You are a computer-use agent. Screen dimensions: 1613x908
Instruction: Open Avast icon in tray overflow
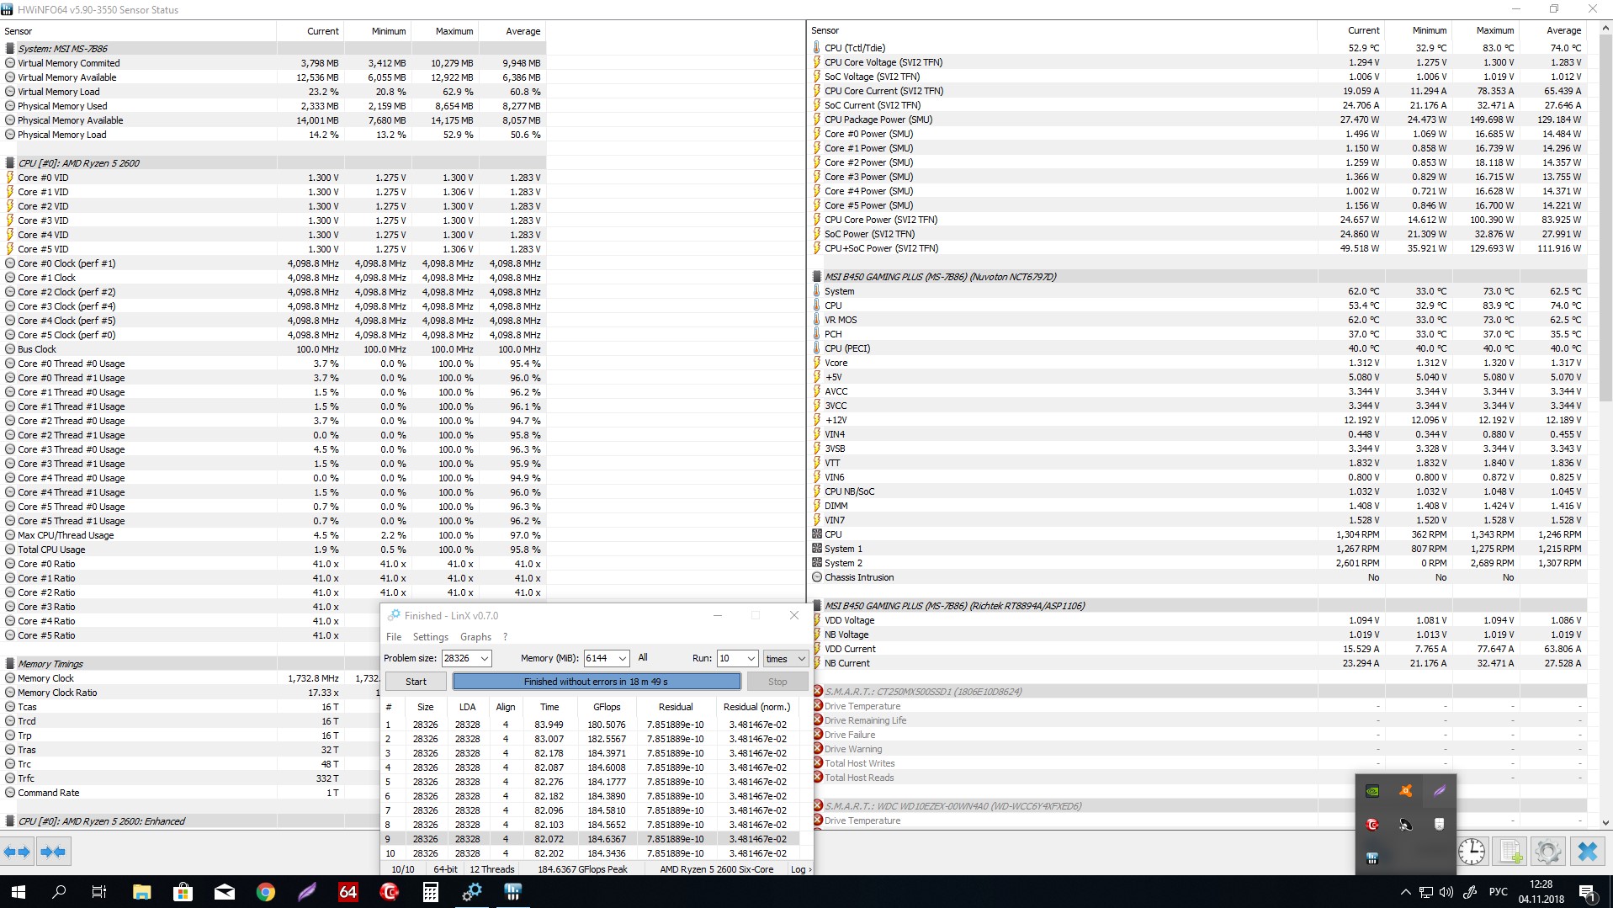pyautogui.click(x=1405, y=791)
